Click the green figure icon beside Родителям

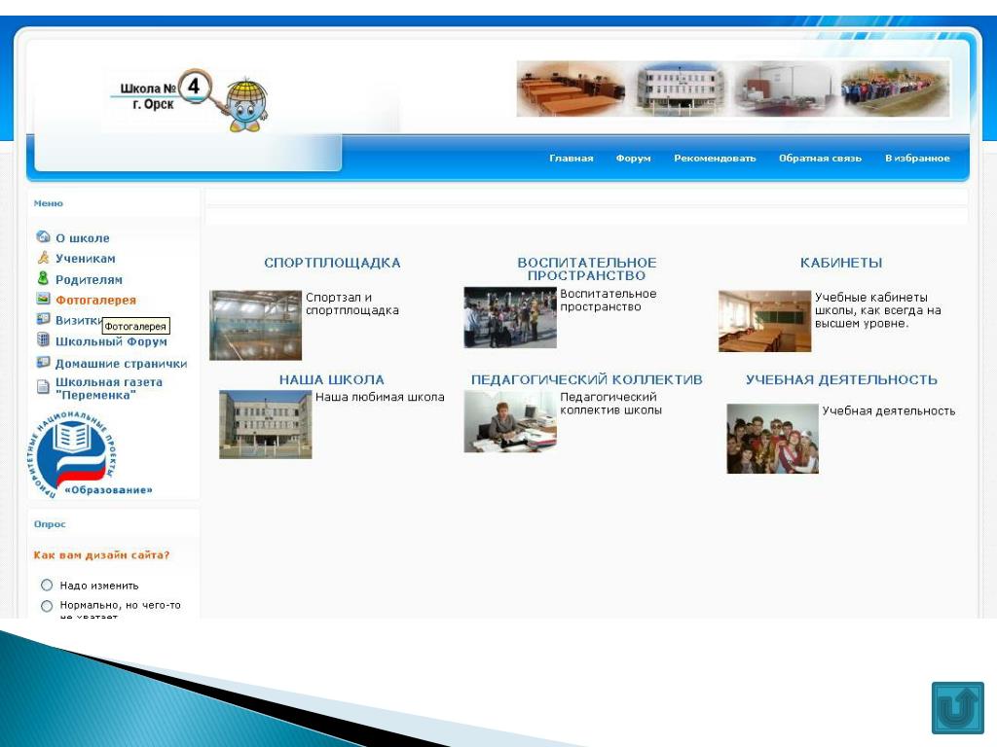[43, 278]
